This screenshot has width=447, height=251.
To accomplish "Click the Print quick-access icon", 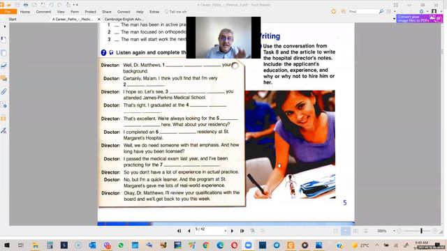I will click(26, 5).
